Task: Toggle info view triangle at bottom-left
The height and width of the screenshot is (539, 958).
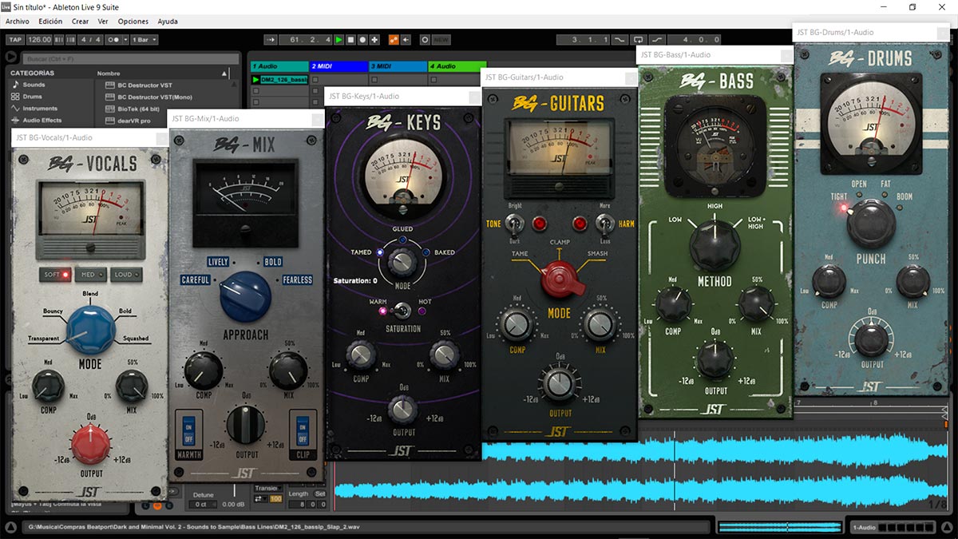Action: (x=11, y=527)
